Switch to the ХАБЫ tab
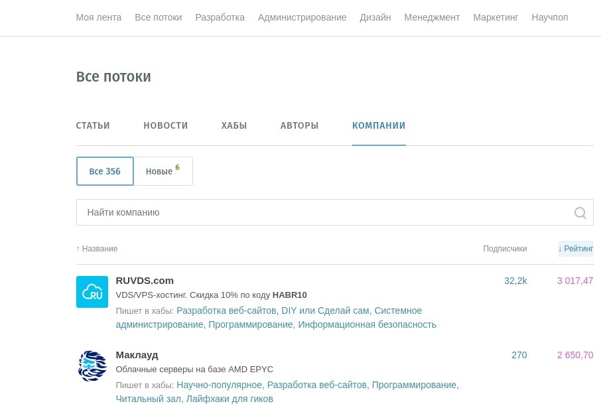601x412 pixels. 234,125
